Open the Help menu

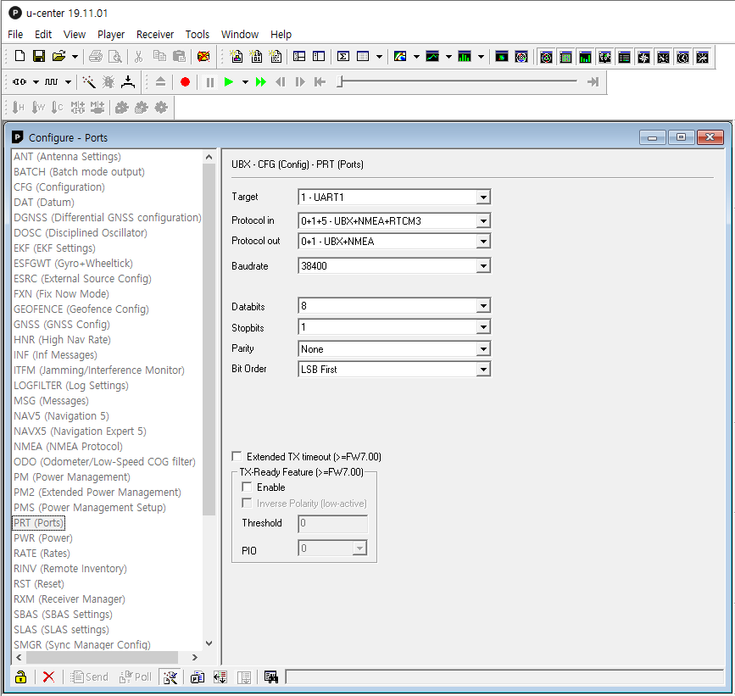(281, 34)
